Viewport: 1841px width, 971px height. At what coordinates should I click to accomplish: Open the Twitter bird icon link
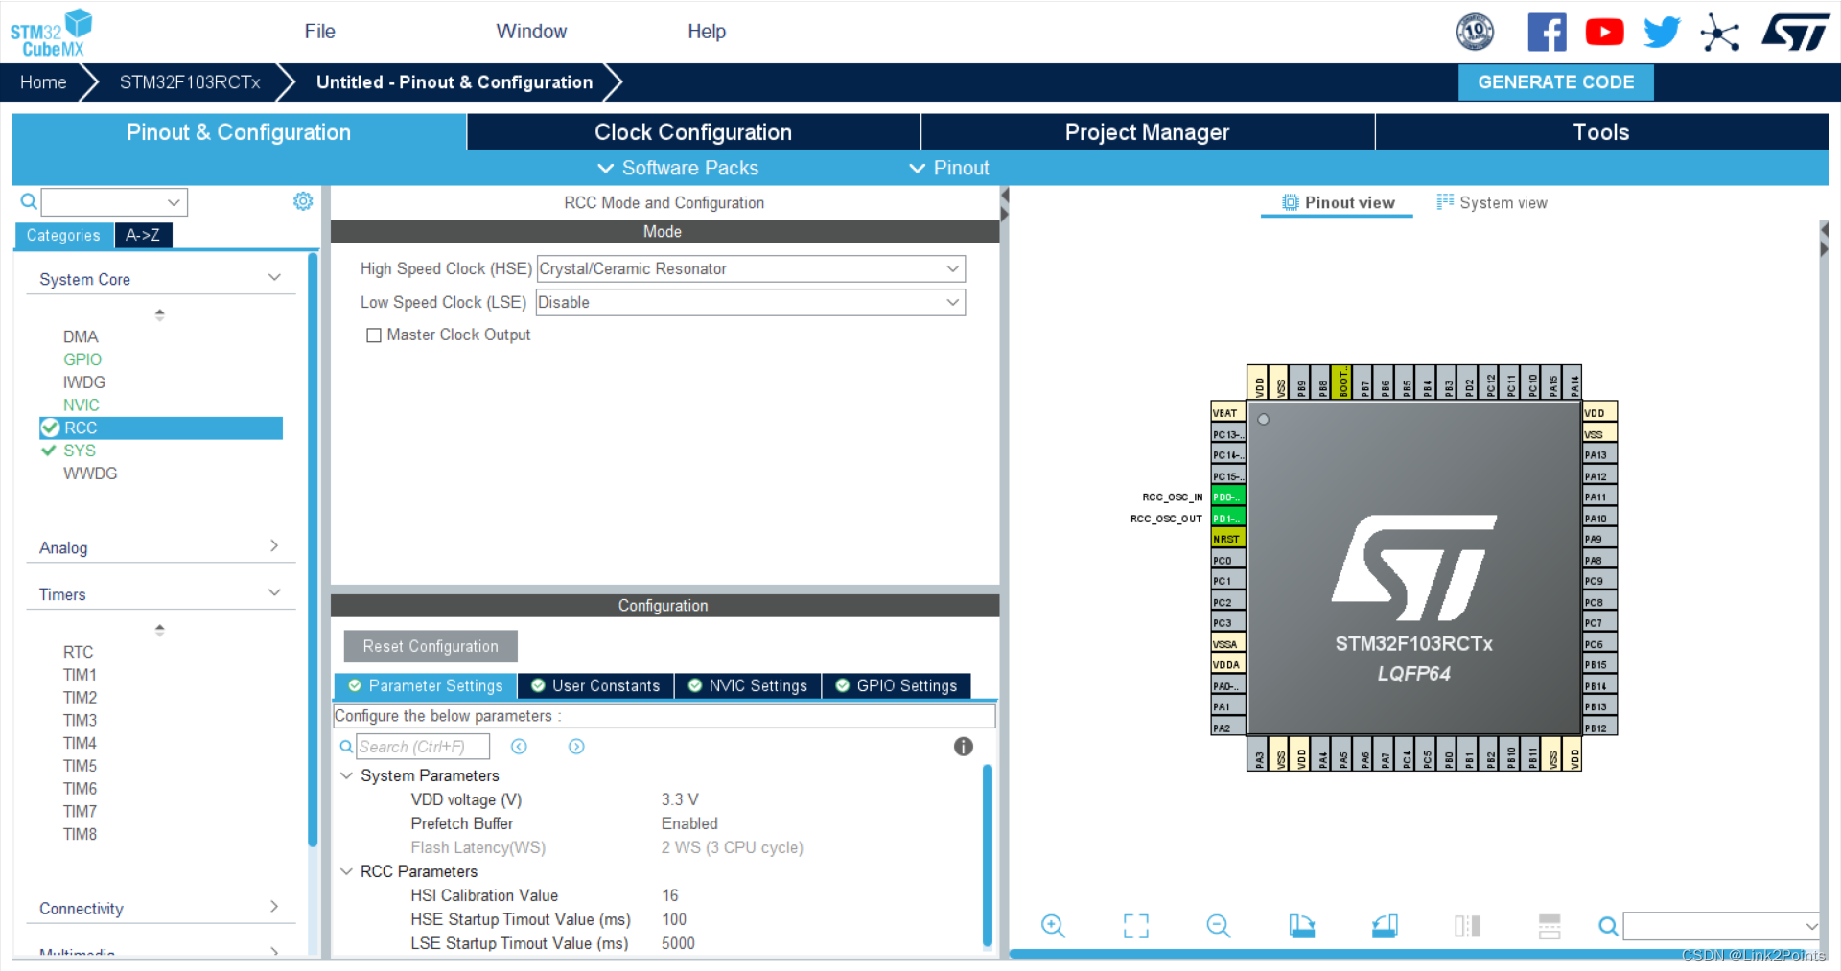(1662, 33)
